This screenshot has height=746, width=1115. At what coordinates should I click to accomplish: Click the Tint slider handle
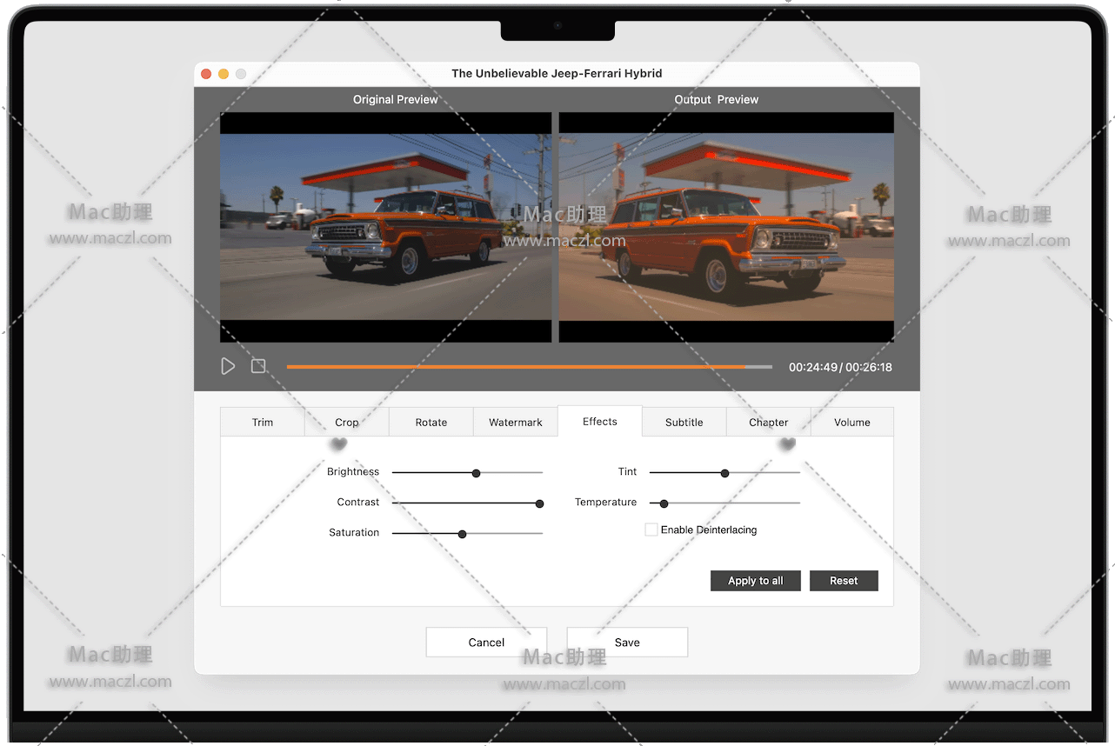pyautogui.click(x=724, y=473)
